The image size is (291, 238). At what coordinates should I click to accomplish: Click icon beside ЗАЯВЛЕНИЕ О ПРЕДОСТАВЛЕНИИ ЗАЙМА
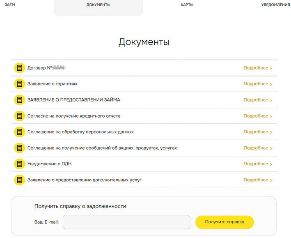19,100
